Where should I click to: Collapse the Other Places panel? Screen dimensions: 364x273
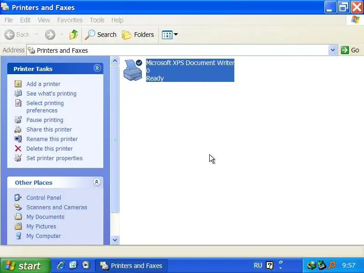96,182
